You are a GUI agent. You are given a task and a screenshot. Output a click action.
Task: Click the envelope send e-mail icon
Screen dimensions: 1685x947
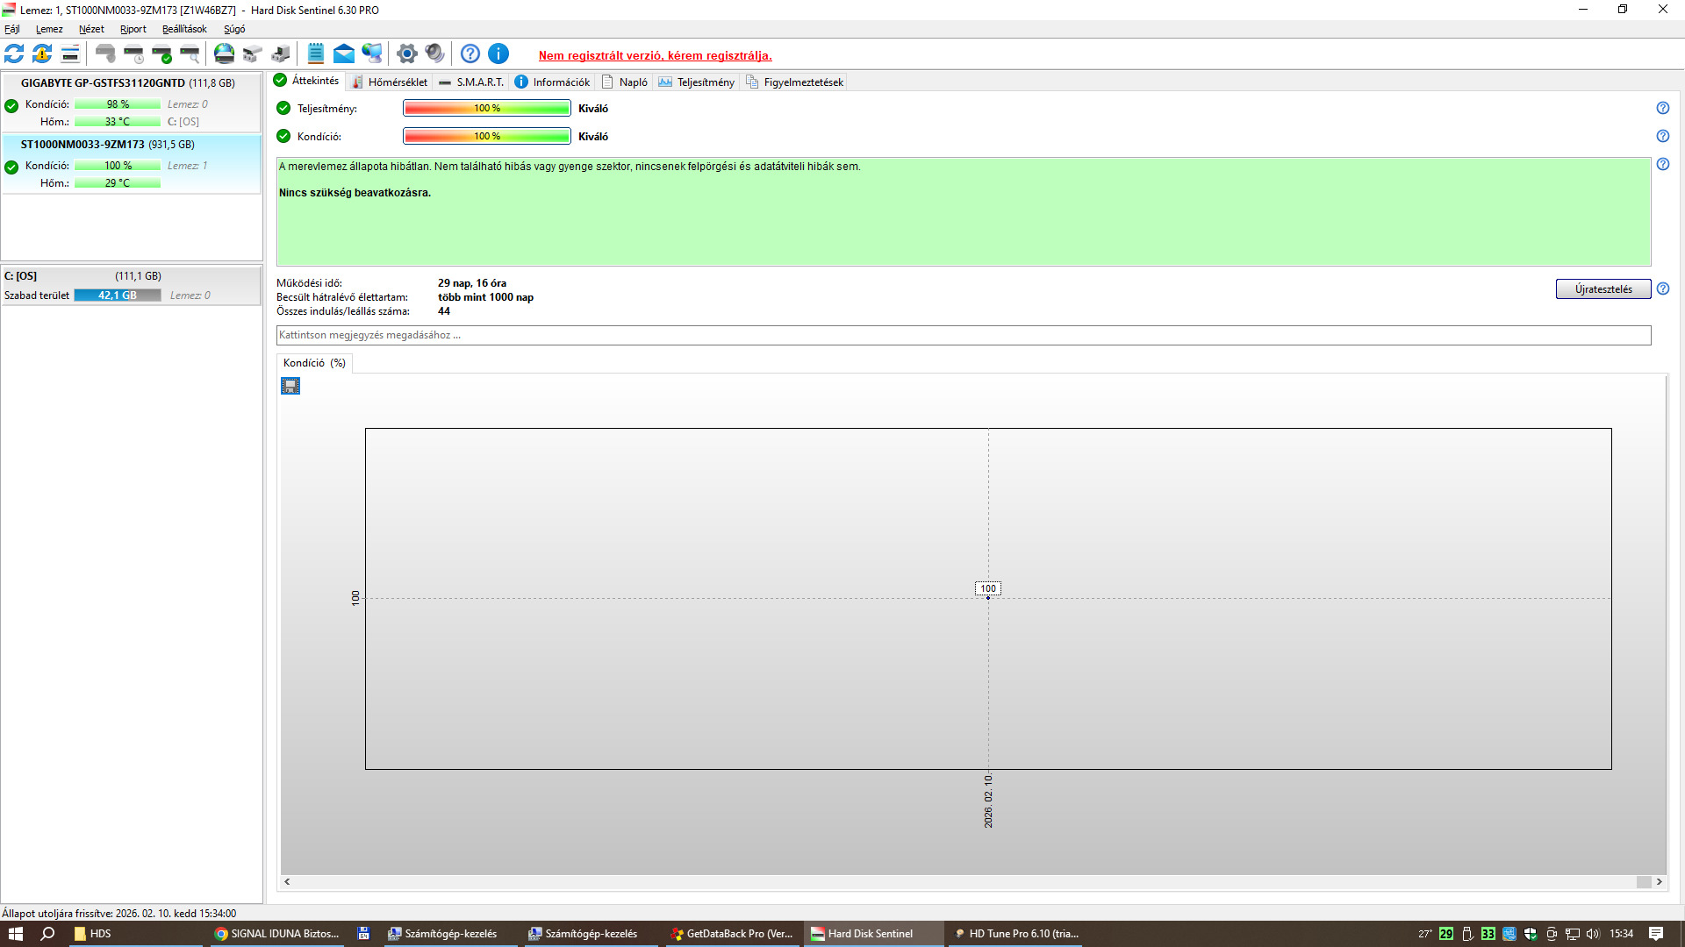coord(344,54)
